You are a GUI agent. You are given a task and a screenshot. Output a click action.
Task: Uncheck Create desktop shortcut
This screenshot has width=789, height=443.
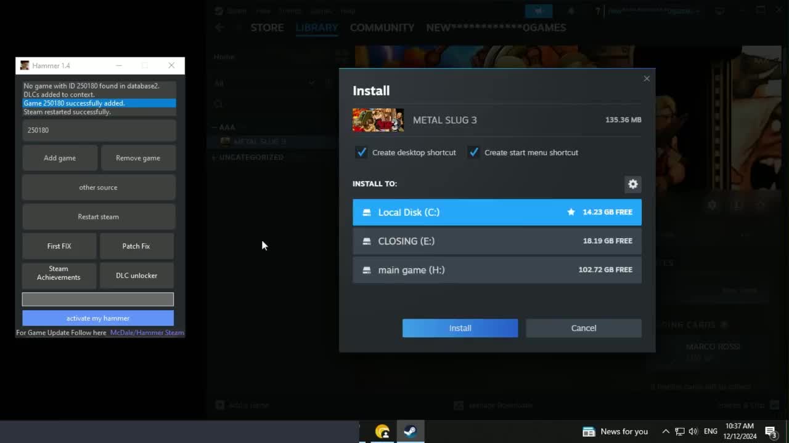362,153
